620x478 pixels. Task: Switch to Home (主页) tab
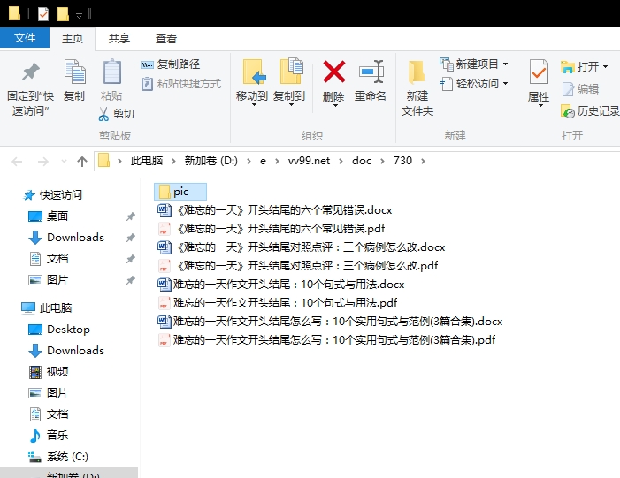pos(73,39)
